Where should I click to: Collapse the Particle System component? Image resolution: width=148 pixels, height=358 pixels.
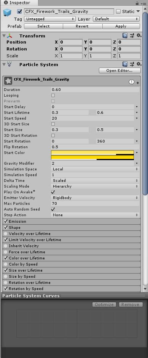(4, 65)
